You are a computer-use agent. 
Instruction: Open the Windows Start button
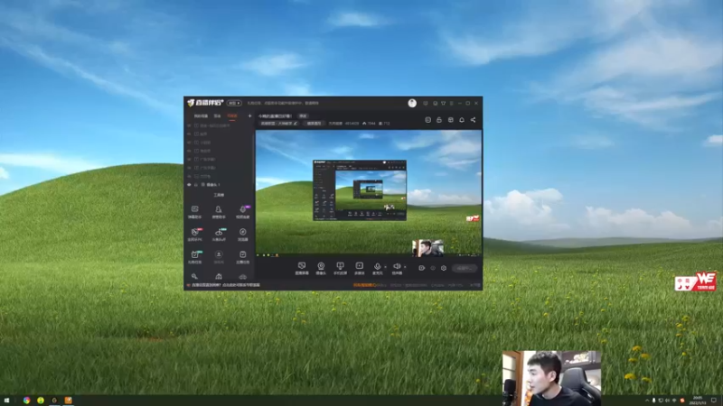6,401
